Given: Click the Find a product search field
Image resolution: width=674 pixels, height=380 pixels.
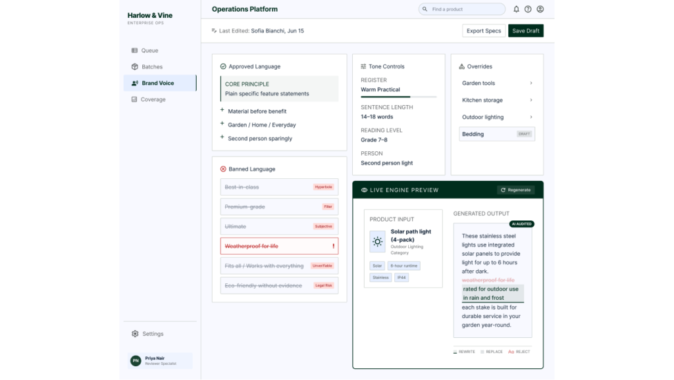Looking at the screenshot, I should coord(462,9).
